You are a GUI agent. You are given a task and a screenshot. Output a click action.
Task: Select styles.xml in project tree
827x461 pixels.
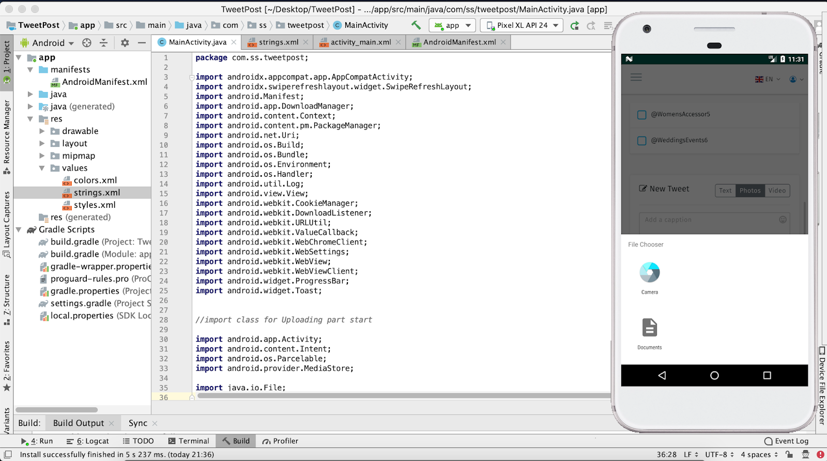point(89,205)
